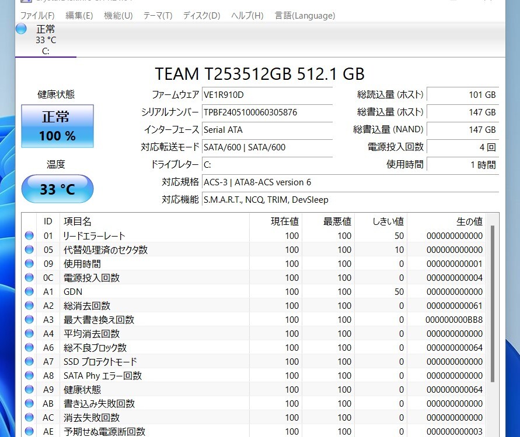
Task: Click the 33 °C temperature button
Action: 57,189
